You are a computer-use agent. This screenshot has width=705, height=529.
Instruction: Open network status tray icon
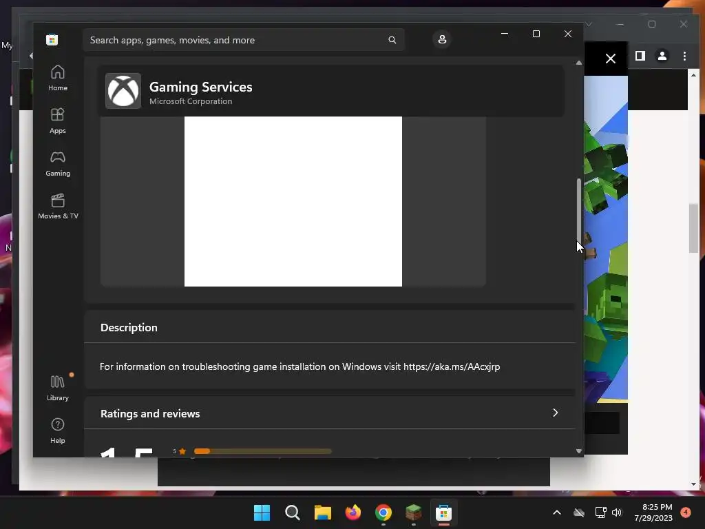pyautogui.click(x=600, y=512)
